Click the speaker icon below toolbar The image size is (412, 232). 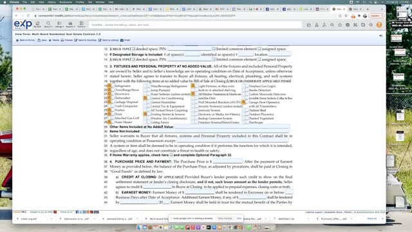click(x=380, y=36)
